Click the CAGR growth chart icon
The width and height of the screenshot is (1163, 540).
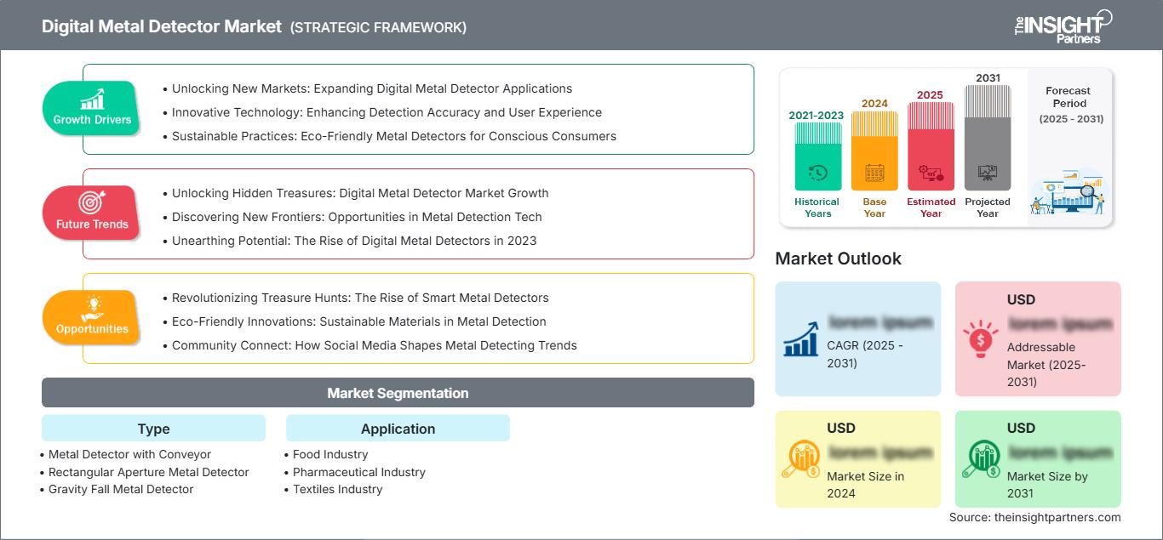coord(800,338)
